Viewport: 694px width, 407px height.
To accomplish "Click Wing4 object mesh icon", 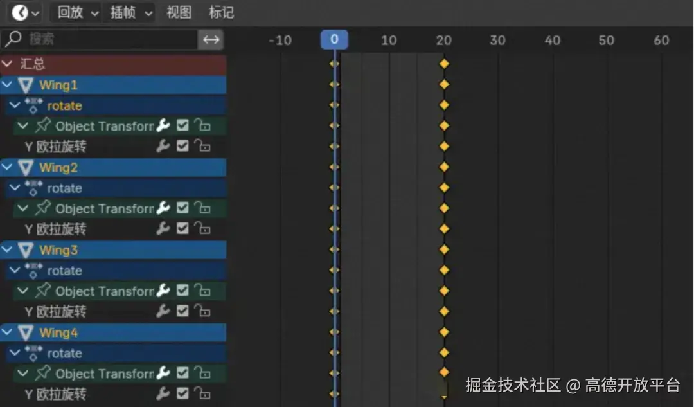I will tap(26, 332).
